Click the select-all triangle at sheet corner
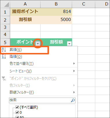 click(x=7, y=5)
